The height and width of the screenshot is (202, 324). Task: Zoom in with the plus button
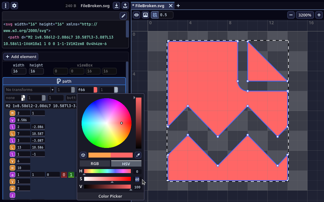(x=319, y=15)
